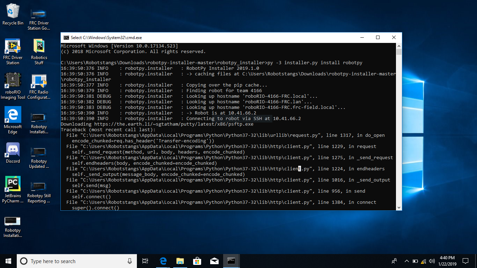Click 'line 1384, in connect' text

[x=347, y=202]
